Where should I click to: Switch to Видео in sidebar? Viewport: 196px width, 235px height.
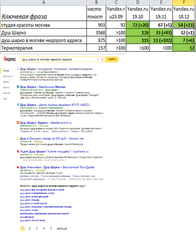click(6, 82)
